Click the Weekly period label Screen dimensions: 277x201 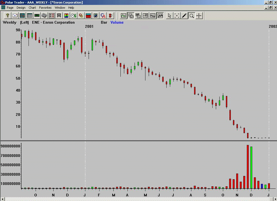pos(10,23)
